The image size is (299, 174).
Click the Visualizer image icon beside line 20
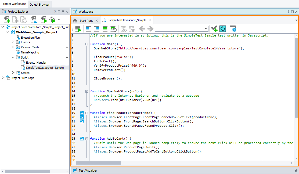pos(82,117)
